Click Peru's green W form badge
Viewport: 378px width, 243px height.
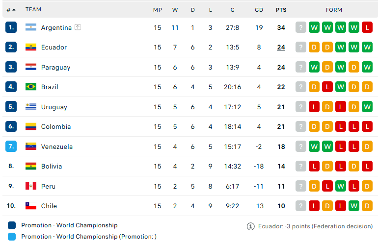(340, 186)
